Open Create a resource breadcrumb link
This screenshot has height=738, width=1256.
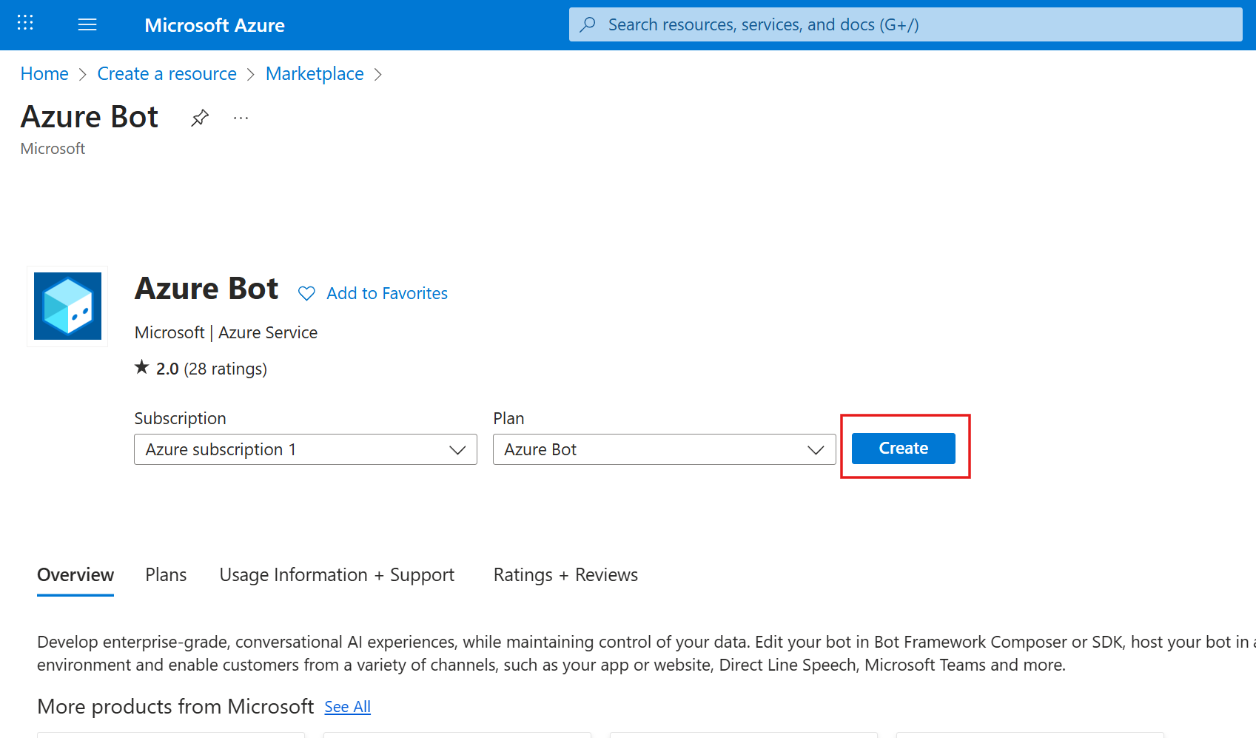[167, 73]
